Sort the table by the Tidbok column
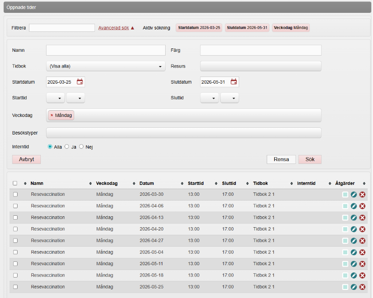 point(261,183)
